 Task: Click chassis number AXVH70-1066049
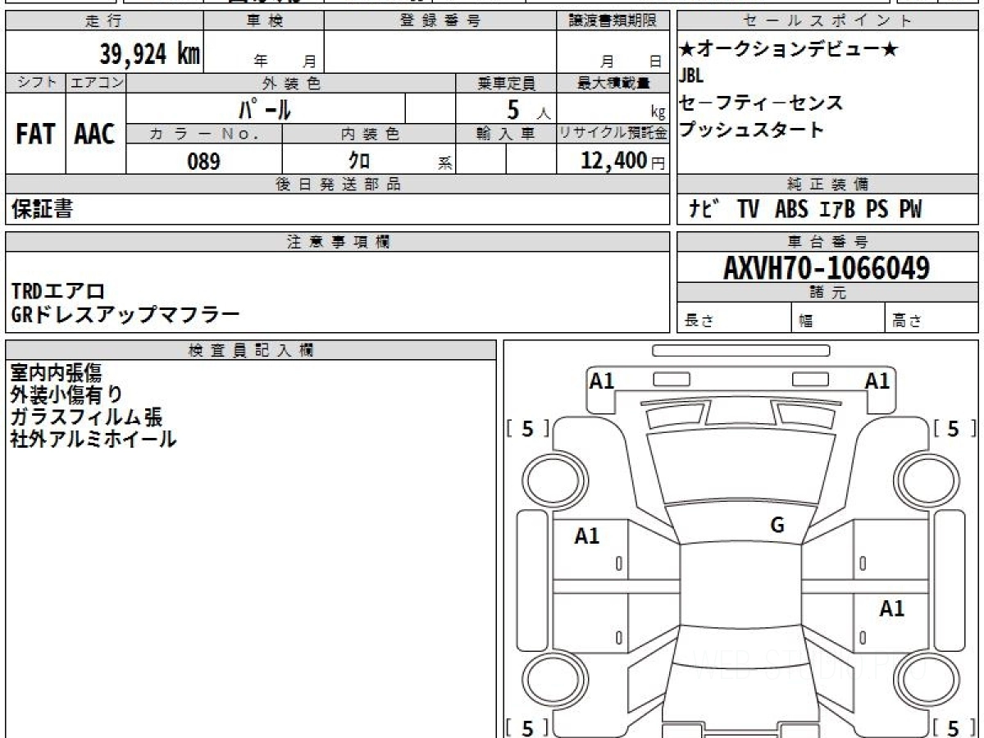pyautogui.click(x=827, y=268)
